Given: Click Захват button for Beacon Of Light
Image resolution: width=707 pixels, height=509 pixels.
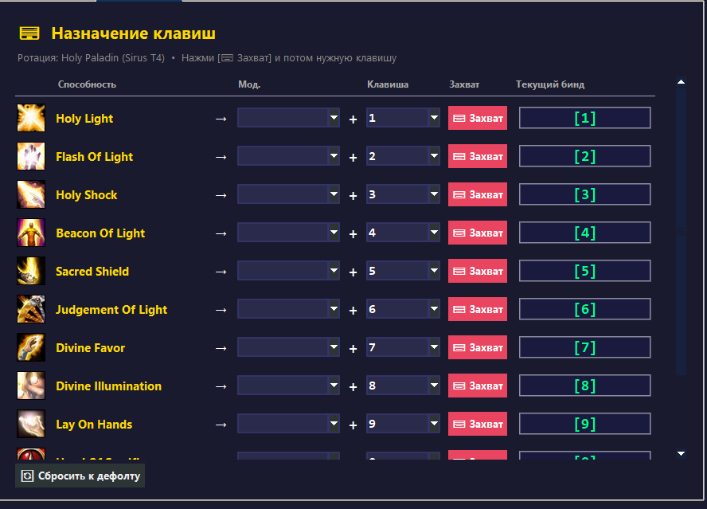Looking at the screenshot, I should click(x=478, y=233).
